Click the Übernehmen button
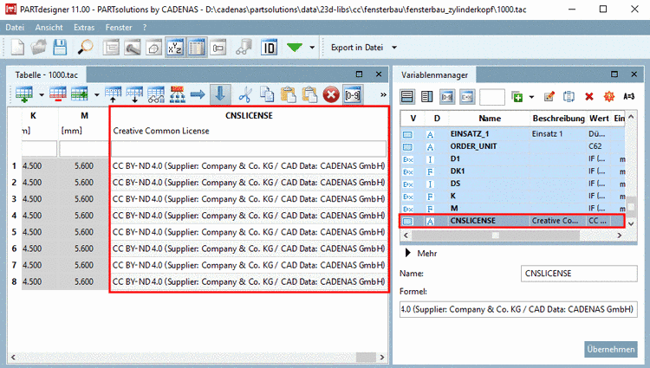Image resolution: width=650 pixels, height=368 pixels. (x=611, y=349)
